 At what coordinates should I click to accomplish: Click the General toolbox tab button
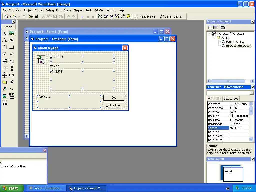(x=8, y=27)
